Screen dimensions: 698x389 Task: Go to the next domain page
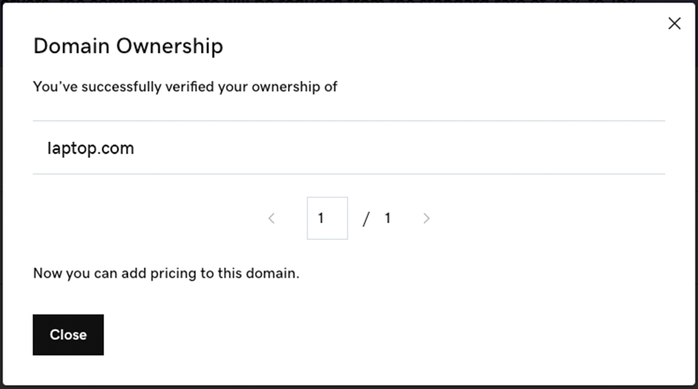tap(426, 218)
